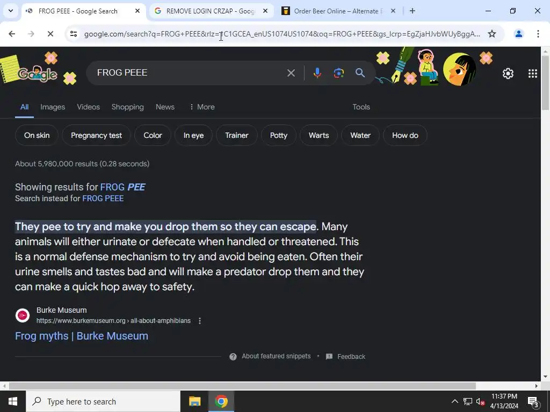550x412 pixels.
Task: Click Chrome icon in taskbar
Action: 221,401
